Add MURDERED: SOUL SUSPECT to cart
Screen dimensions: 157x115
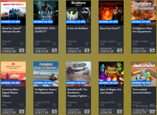pos(54,51)
